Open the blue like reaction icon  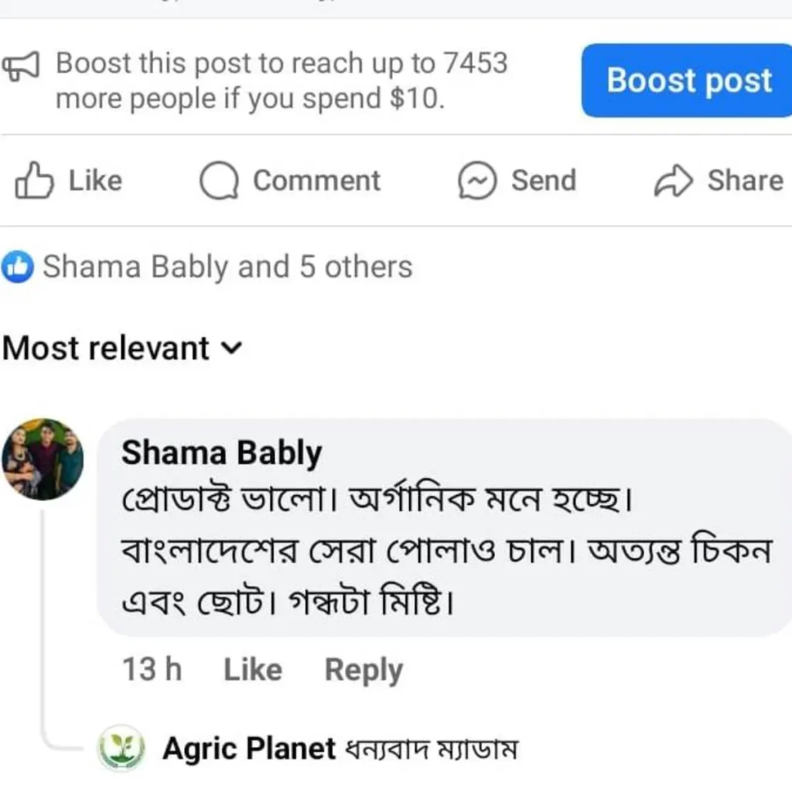point(19,268)
